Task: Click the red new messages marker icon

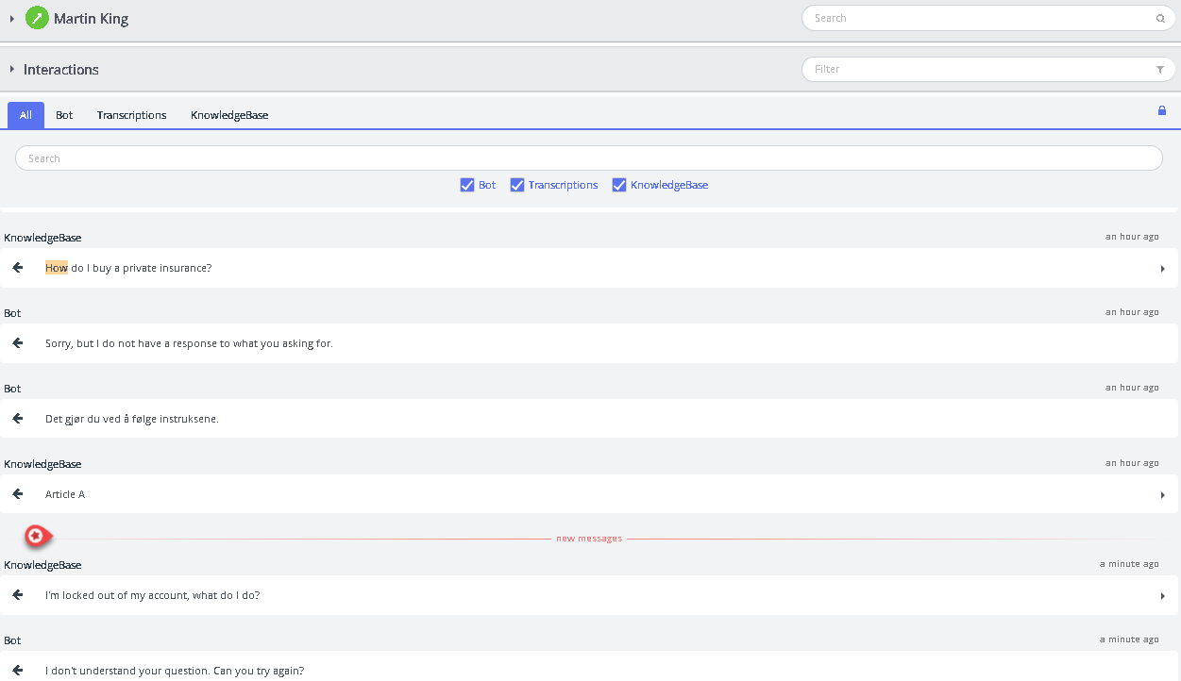Action: tap(36, 536)
